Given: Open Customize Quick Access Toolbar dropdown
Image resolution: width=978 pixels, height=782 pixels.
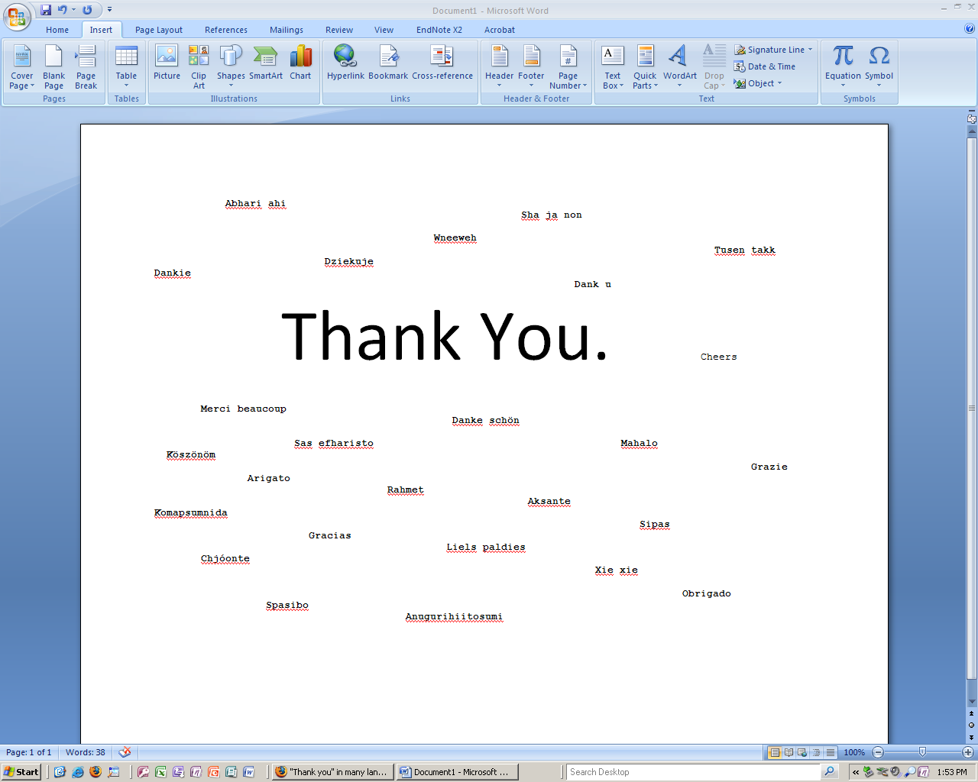Looking at the screenshot, I should (x=109, y=10).
